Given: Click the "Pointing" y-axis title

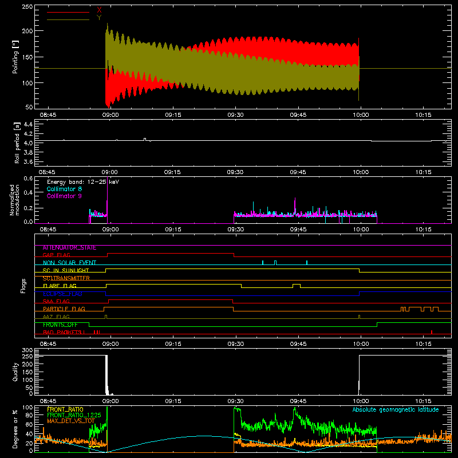Looking at the screenshot, I should (x=15, y=57).
